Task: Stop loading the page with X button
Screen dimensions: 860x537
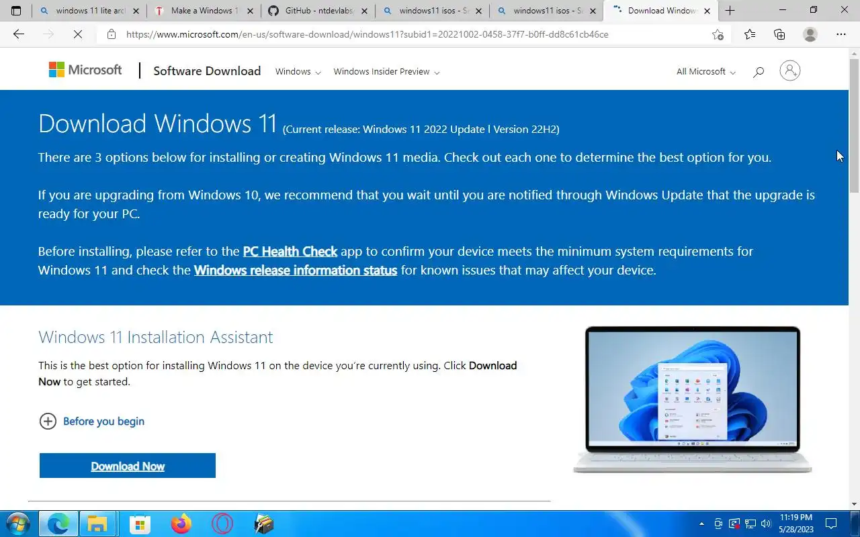Action: (78, 34)
